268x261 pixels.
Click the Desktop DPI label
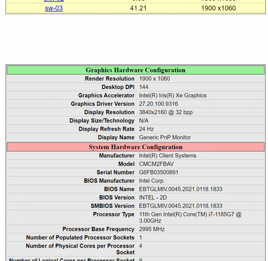tap(118, 87)
